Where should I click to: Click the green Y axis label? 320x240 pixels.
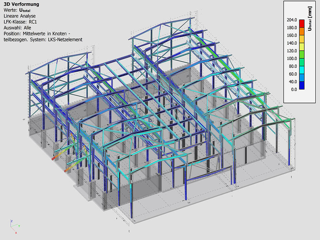20,226
